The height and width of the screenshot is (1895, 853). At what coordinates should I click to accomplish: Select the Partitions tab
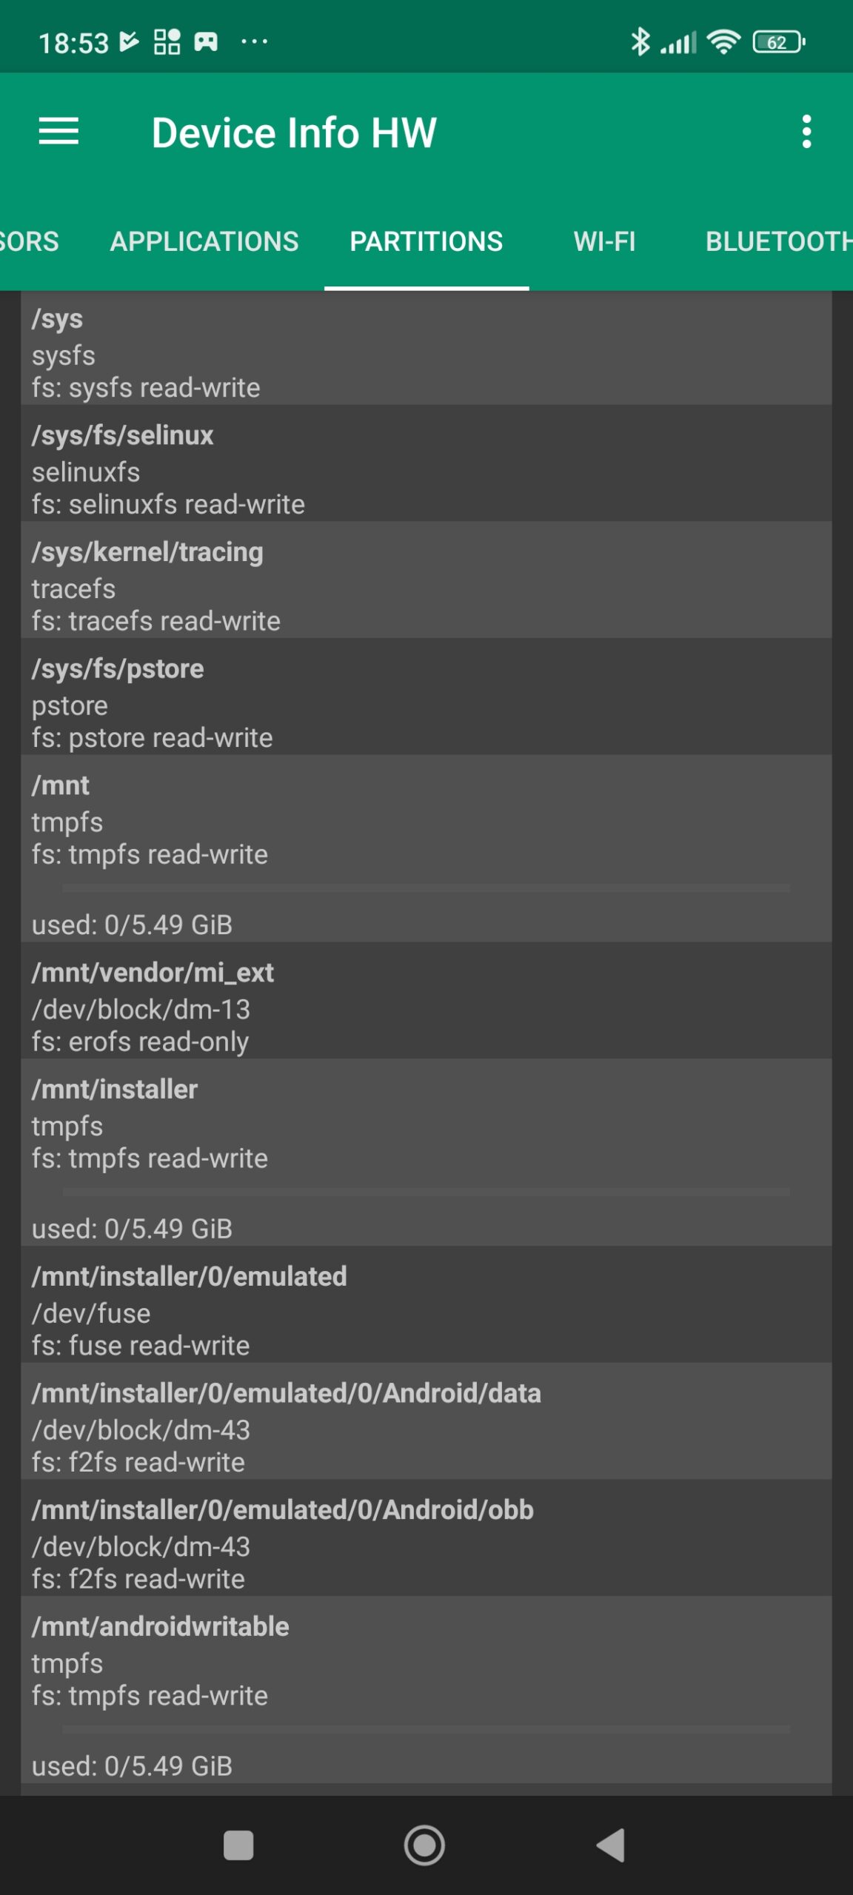point(426,241)
